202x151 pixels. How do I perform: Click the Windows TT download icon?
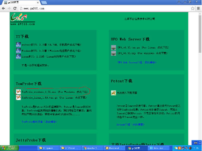click(18, 51)
